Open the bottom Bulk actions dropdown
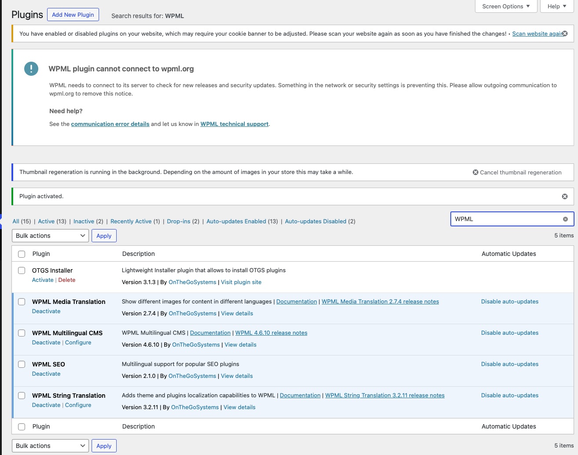 coord(50,446)
